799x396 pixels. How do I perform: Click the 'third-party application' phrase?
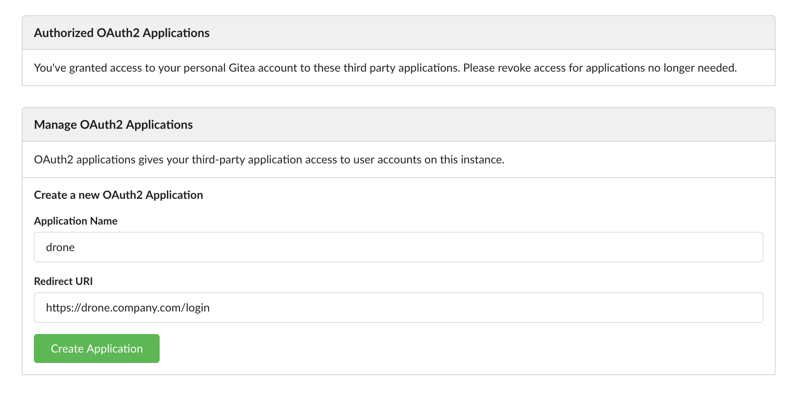click(247, 160)
